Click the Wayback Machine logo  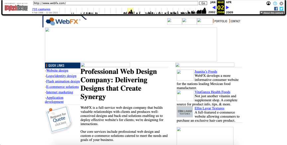coord(16,7)
